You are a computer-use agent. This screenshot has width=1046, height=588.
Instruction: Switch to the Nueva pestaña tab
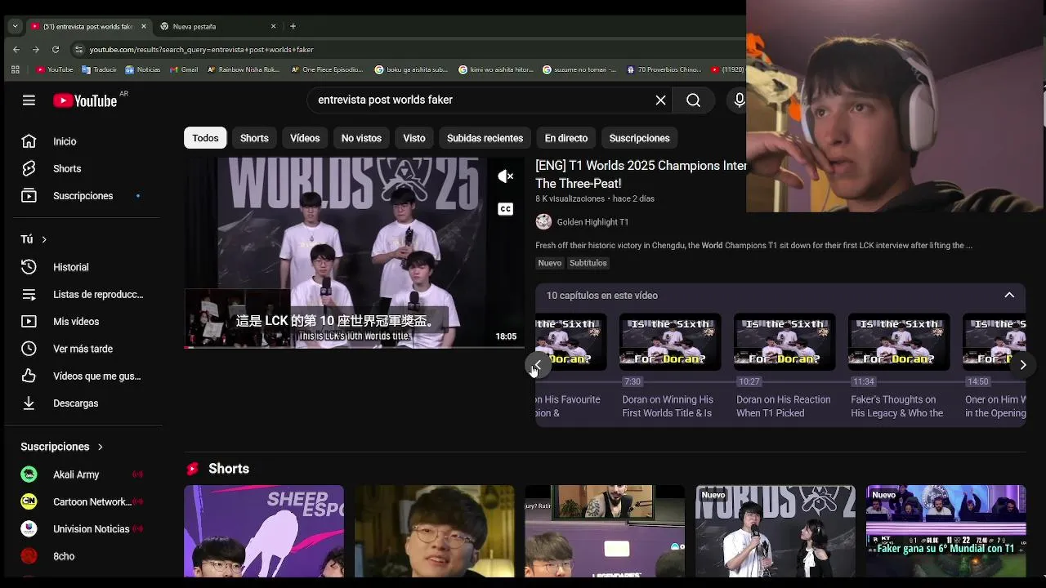(217, 26)
